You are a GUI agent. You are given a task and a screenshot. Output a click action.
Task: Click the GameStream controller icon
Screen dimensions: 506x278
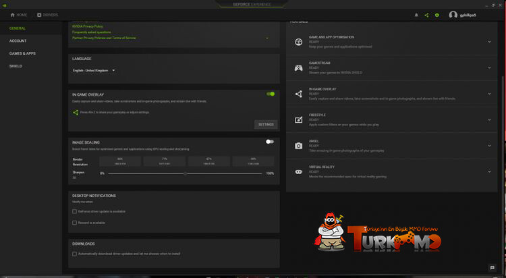[x=298, y=67]
